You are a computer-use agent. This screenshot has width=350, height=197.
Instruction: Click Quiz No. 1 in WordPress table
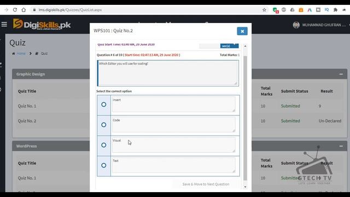pyautogui.click(x=27, y=178)
